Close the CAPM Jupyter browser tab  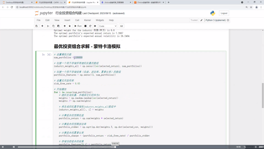[65, 2]
